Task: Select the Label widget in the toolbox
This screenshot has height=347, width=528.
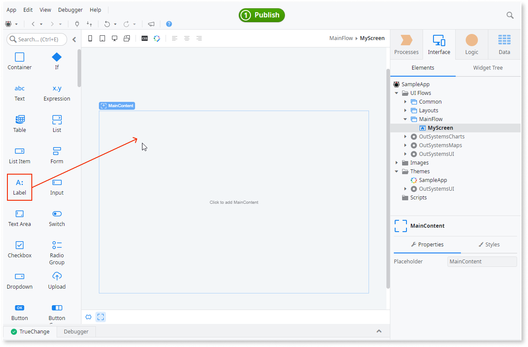Action: [x=19, y=186]
